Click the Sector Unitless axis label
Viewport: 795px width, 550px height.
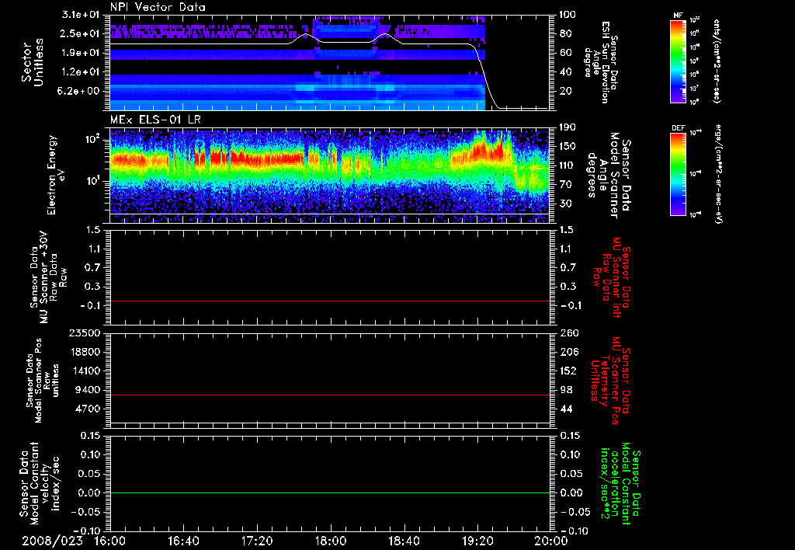[32, 61]
